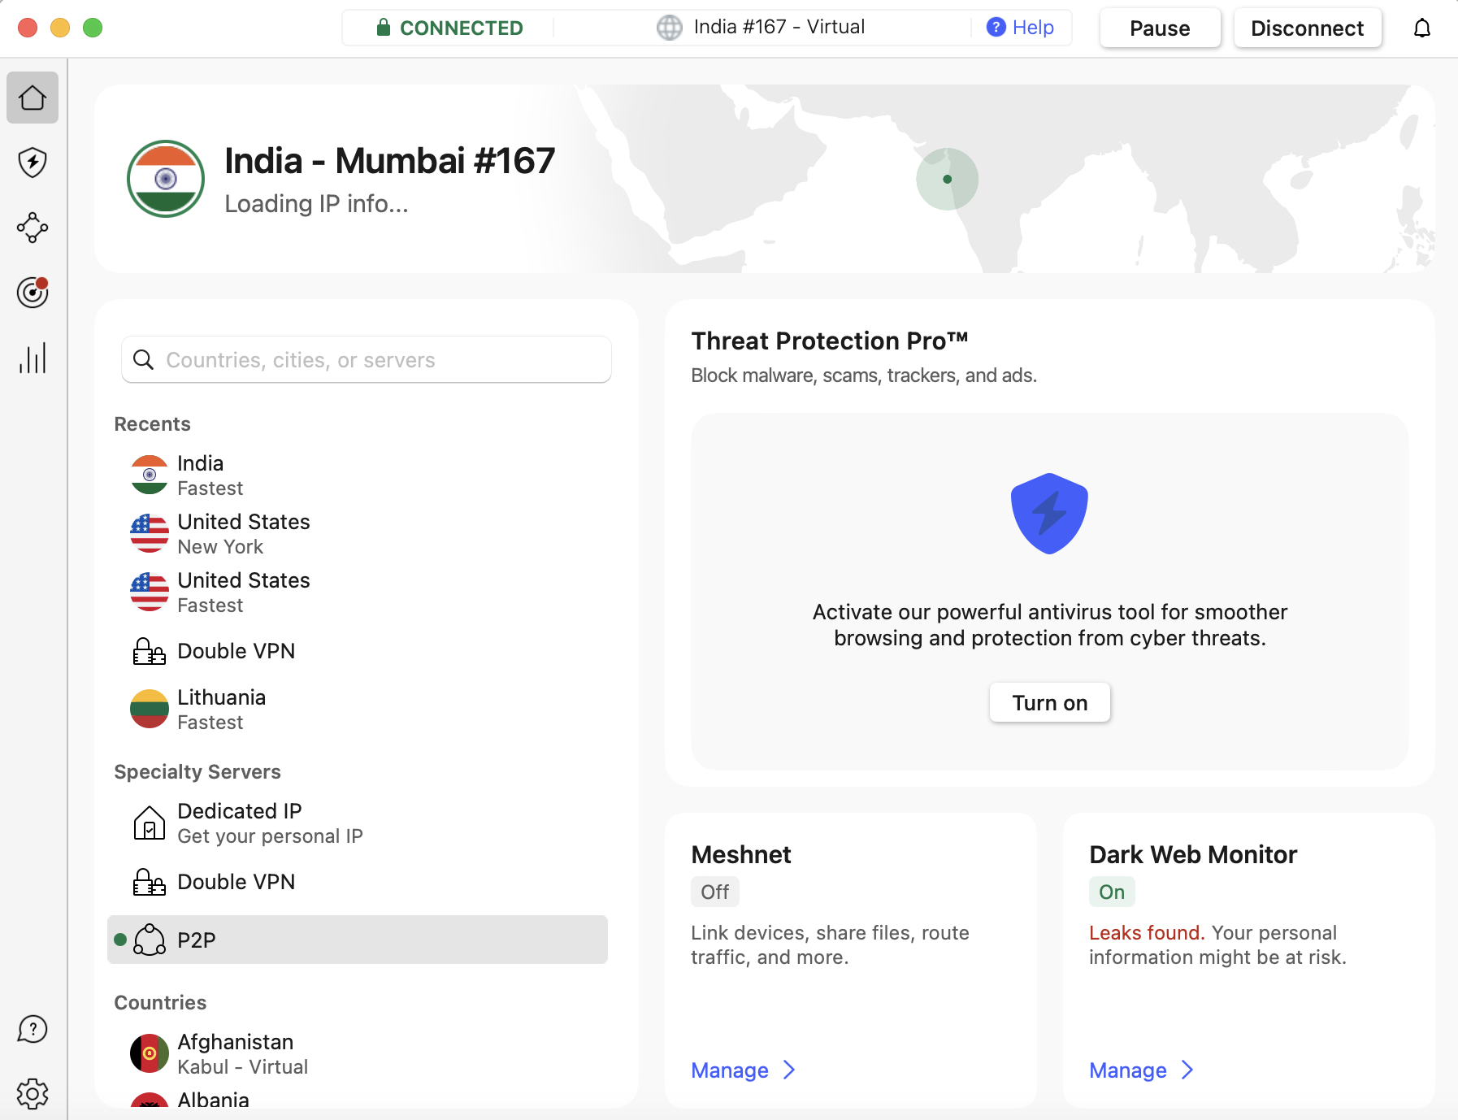Connect to United States New York
Image resolution: width=1458 pixels, height=1120 pixels.
pyautogui.click(x=358, y=533)
